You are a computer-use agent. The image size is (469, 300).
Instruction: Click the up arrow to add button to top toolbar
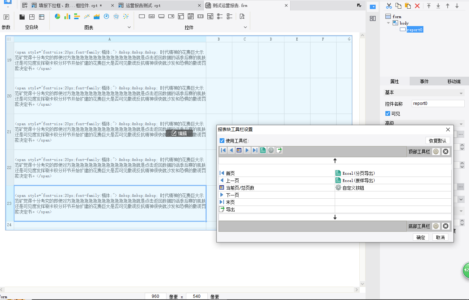tap(335, 161)
